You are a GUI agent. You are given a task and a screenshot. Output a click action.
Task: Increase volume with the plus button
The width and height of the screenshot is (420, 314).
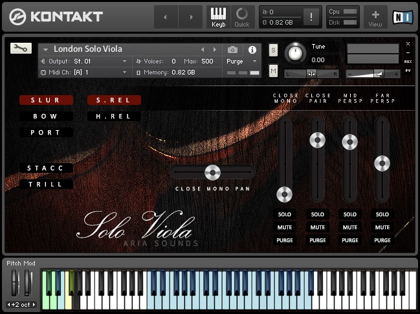point(396,74)
